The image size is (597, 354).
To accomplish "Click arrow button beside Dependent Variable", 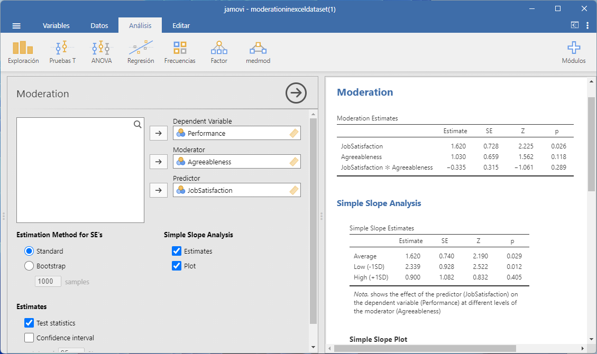I will pyautogui.click(x=158, y=133).
